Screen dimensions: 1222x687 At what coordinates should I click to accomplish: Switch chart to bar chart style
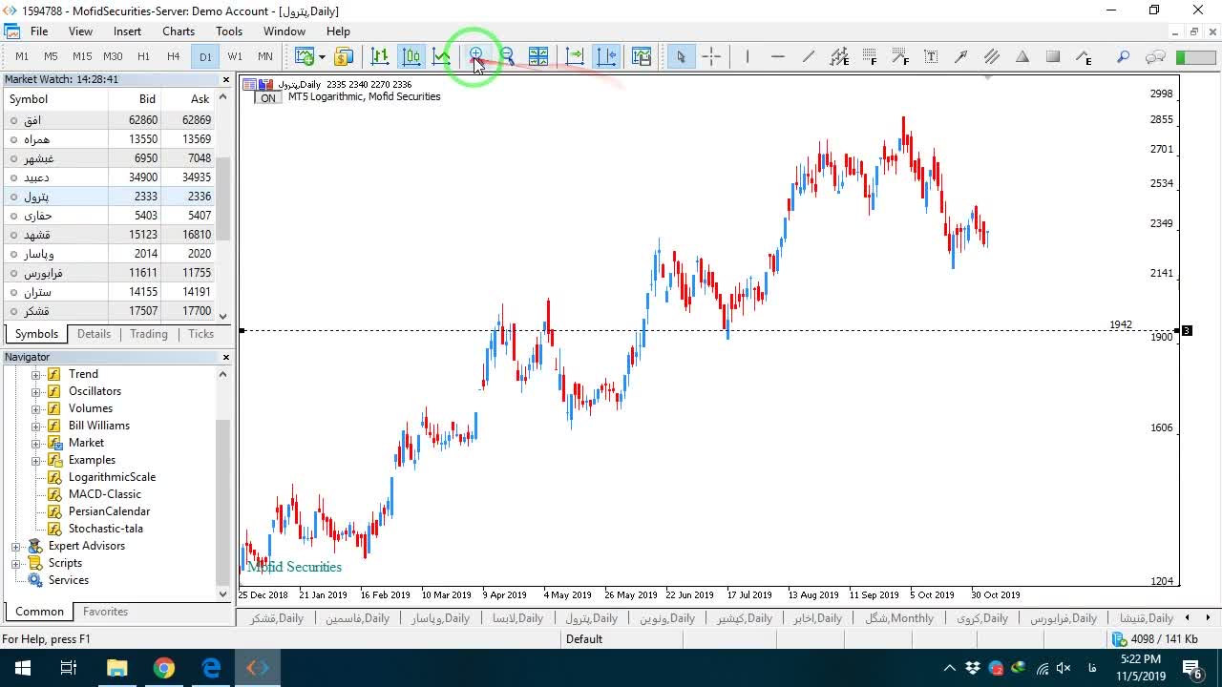click(x=380, y=56)
